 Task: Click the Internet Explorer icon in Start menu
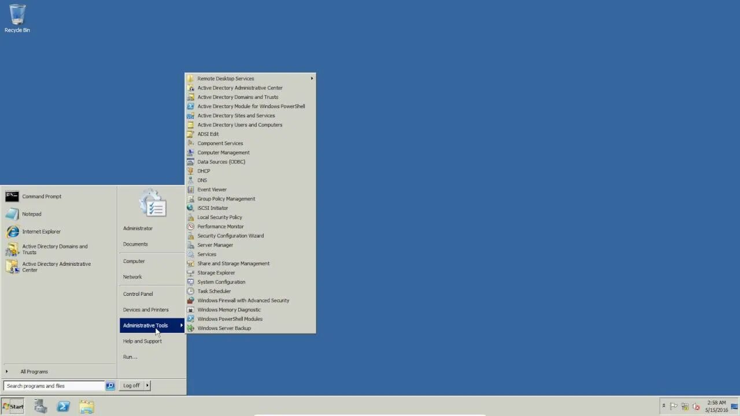pos(12,232)
